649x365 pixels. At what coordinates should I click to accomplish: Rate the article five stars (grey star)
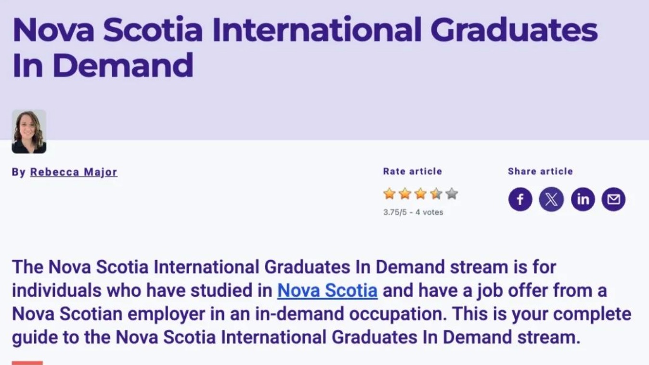(452, 194)
